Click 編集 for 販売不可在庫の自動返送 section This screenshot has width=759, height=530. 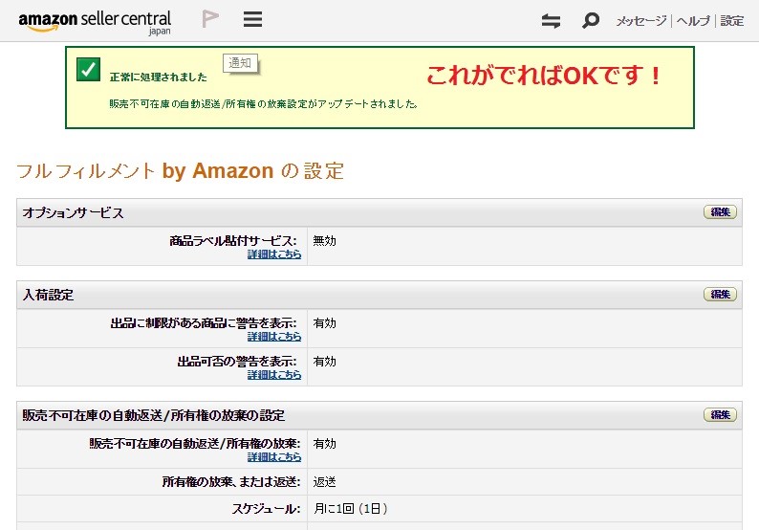point(720,414)
